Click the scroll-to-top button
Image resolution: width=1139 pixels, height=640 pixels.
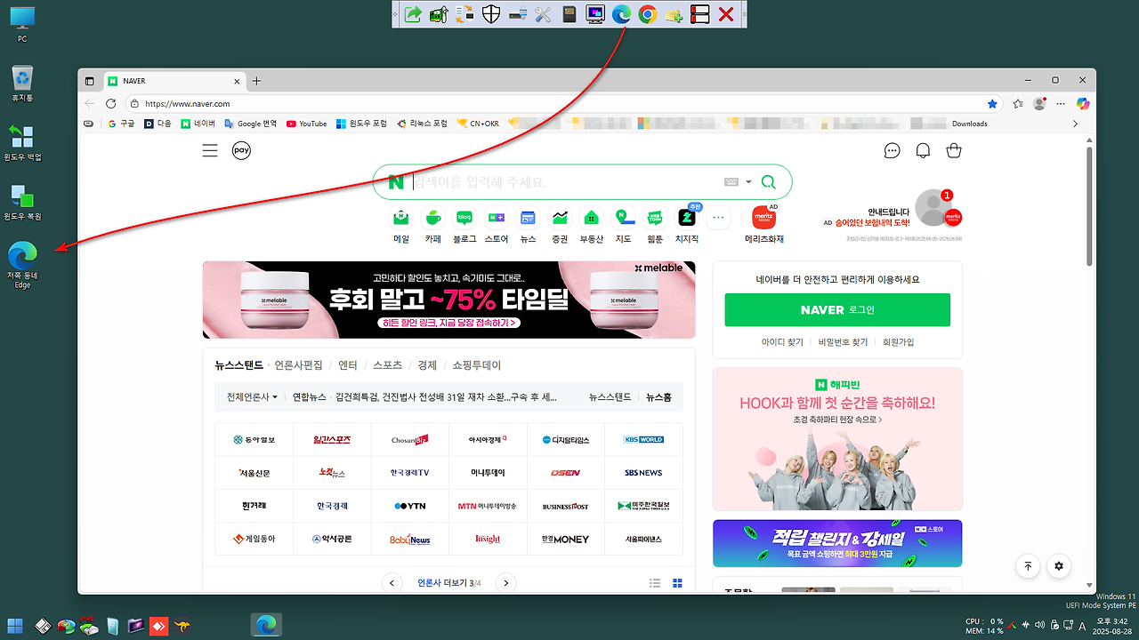[1028, 565]
